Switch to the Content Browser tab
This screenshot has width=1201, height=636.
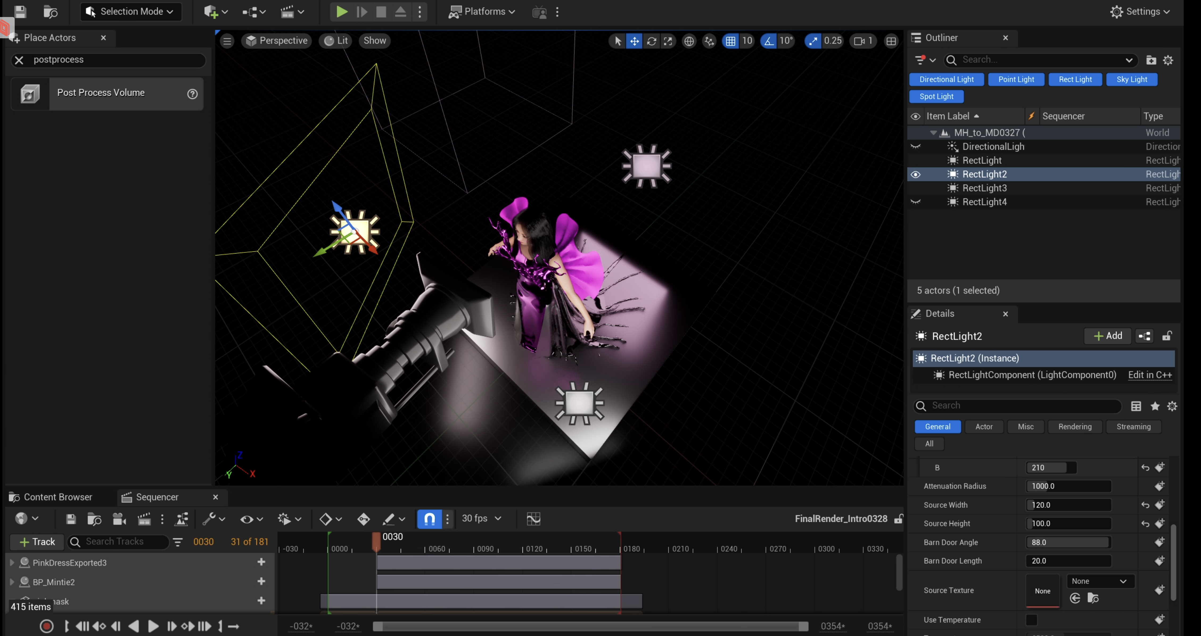51,497
